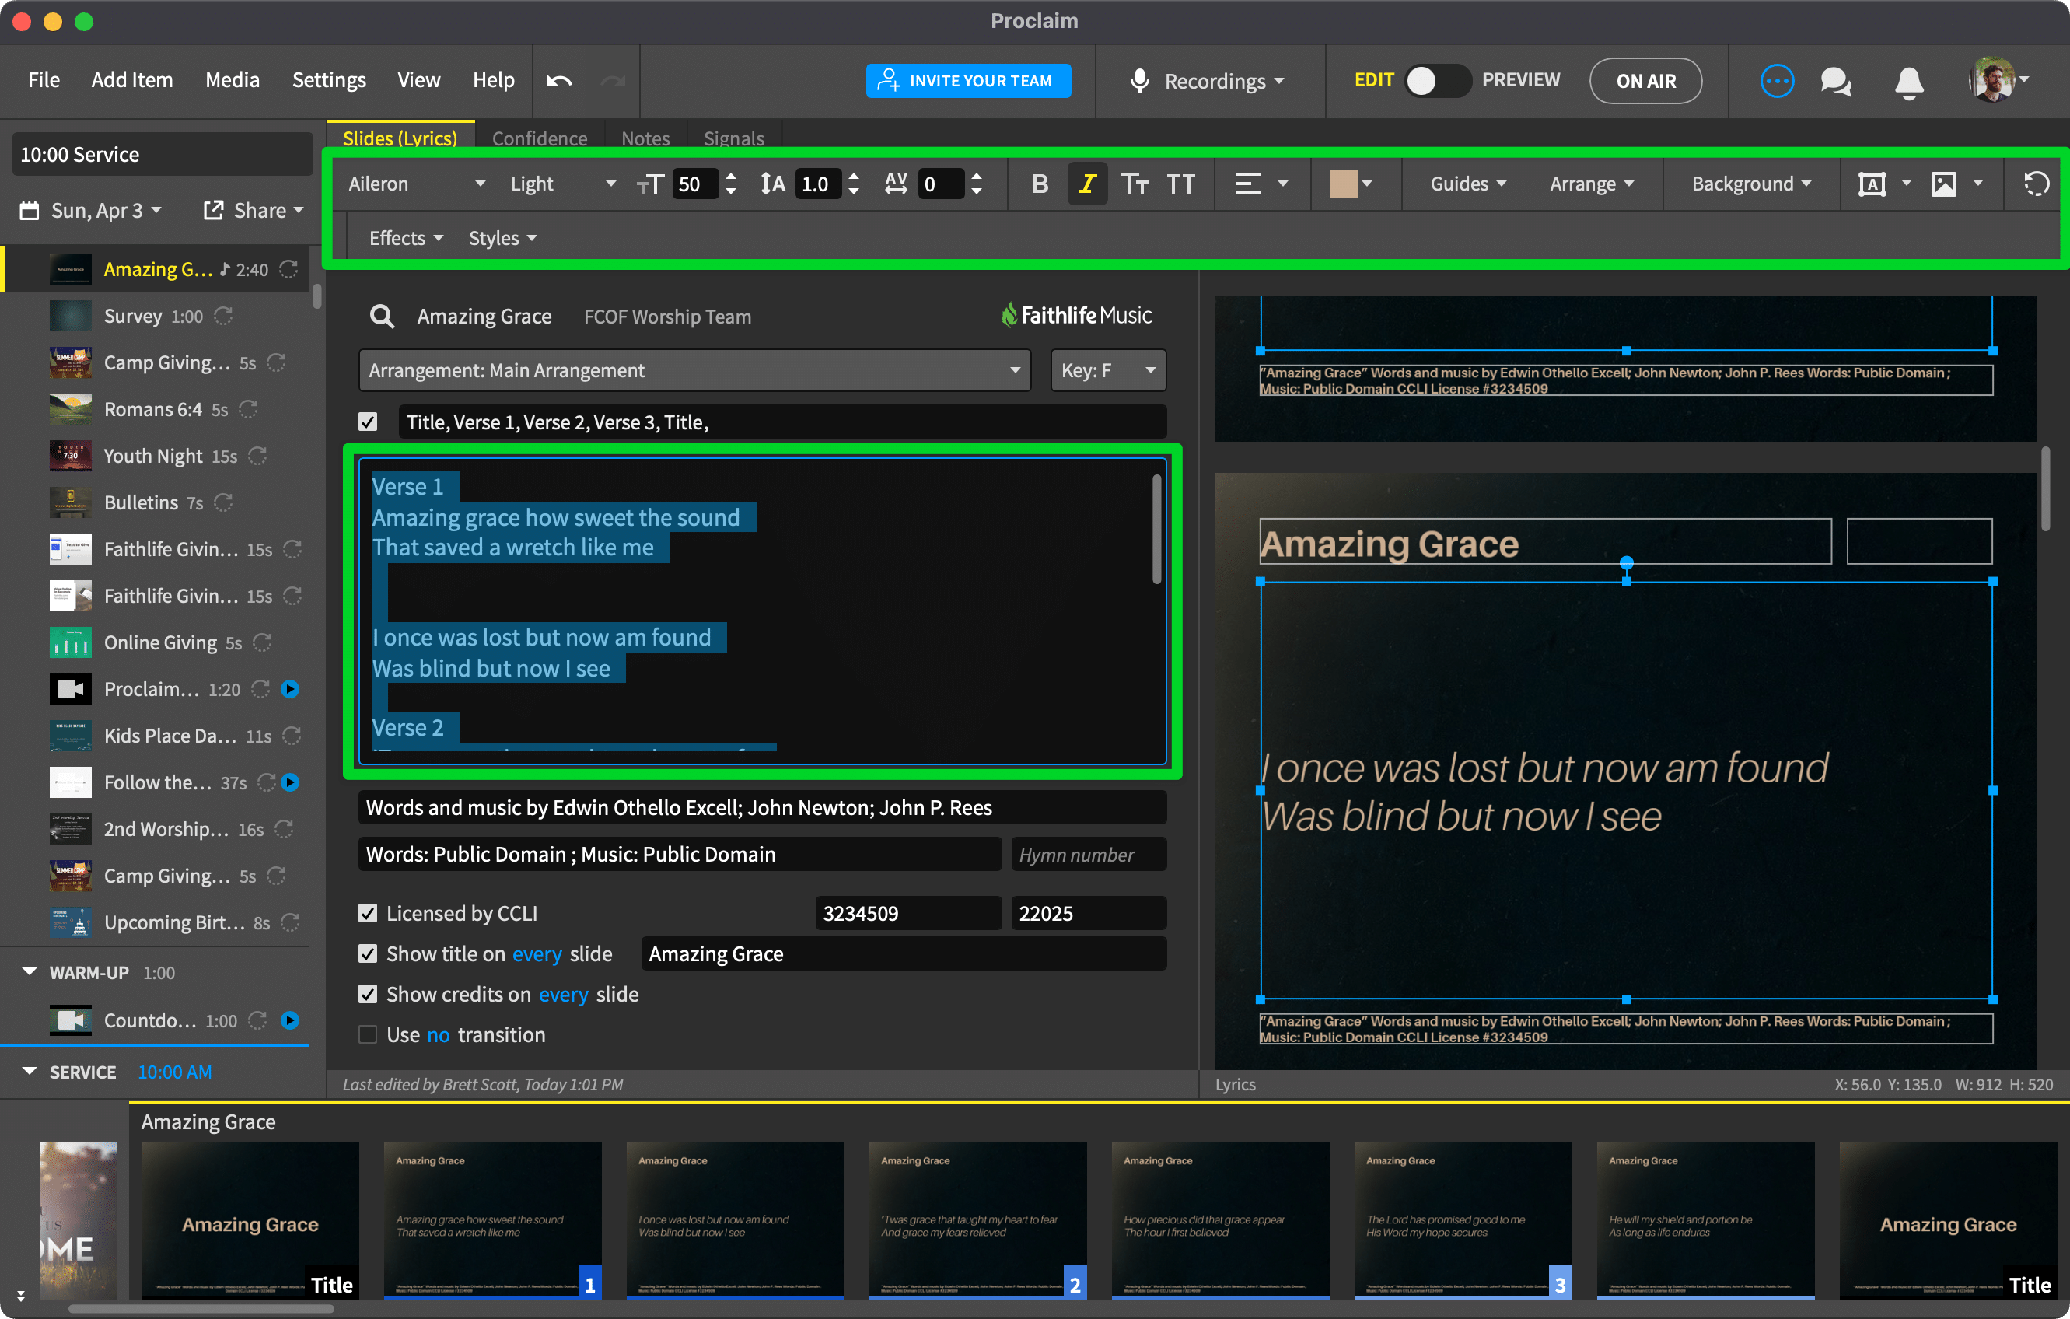2070x1319 pixels.
Task: Click the ON AIR button
Action: [1645, 81]
